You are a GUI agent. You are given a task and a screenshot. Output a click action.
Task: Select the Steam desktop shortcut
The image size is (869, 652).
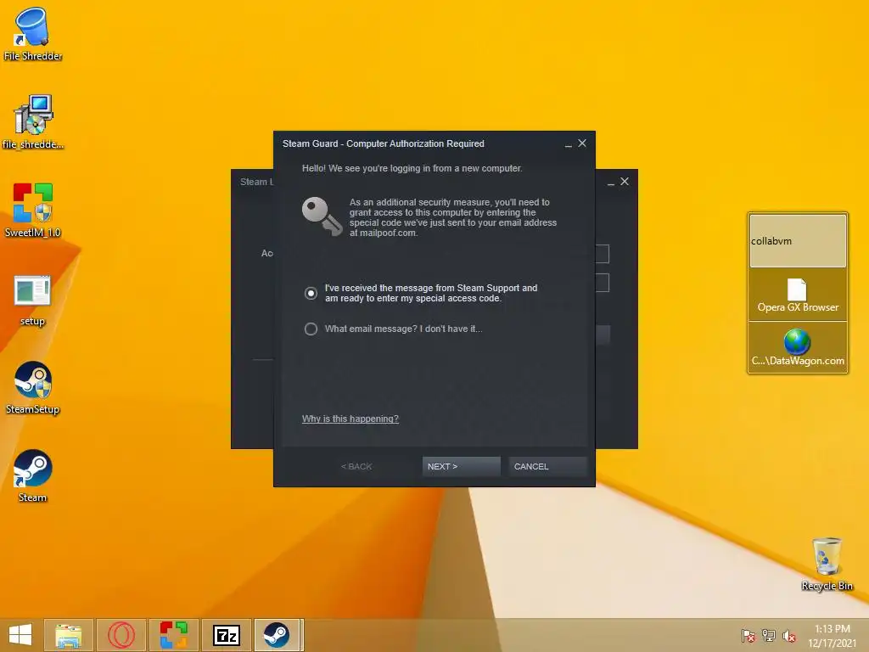point(33,475)
